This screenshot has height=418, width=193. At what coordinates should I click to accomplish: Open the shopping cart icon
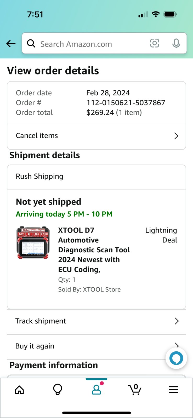135,390
